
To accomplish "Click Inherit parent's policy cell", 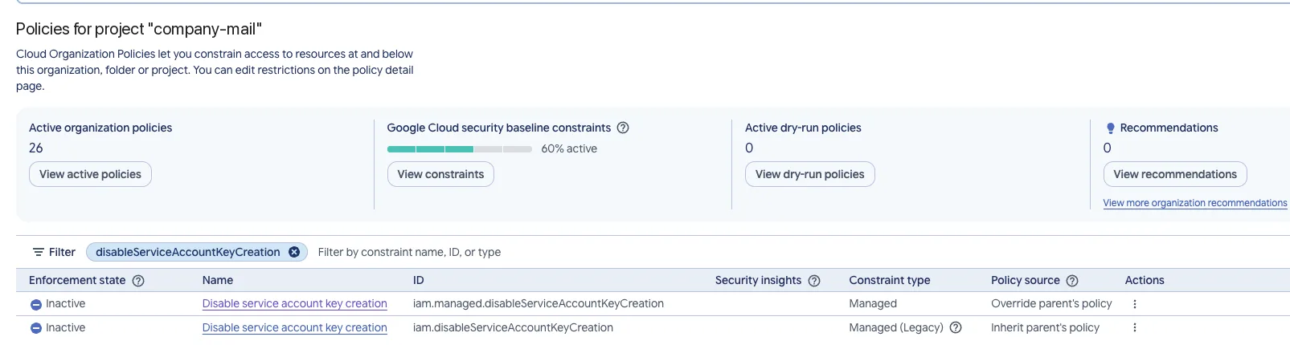I will click(x=1045, y=327).
